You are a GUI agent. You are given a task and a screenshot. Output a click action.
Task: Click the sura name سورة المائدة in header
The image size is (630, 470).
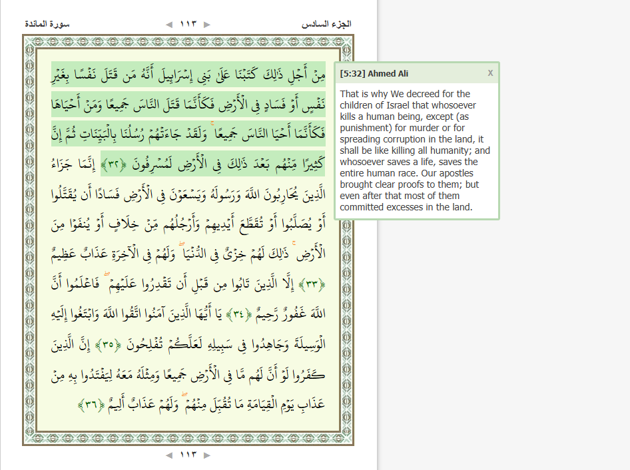point(47,25)
